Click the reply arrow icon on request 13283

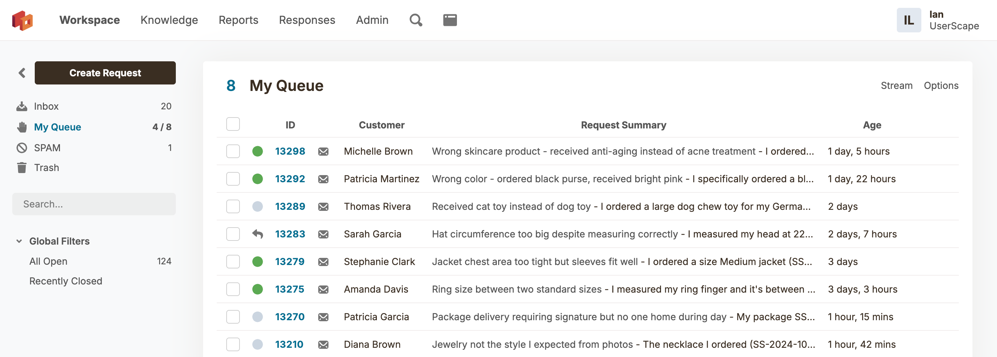click(x=257, y=234)
